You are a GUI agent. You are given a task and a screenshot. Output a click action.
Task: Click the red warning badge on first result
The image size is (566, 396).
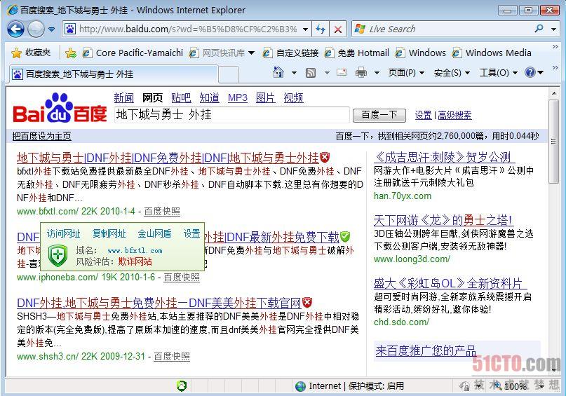click(325, 158)
